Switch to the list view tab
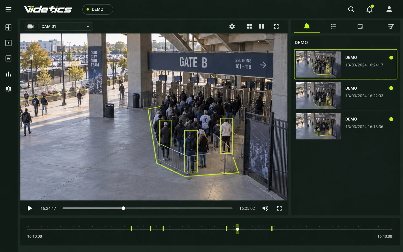The height and width of the screenshot is (252, 403). click(x=334, y=26)
